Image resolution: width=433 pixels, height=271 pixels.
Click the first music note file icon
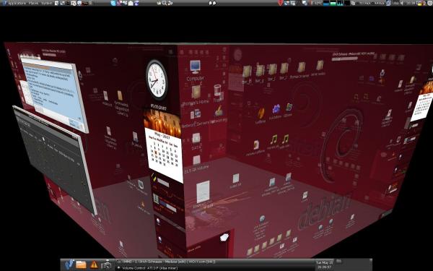tap(274, 142)
